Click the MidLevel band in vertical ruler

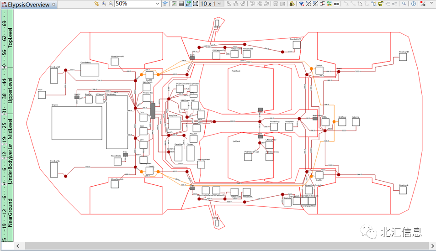[x=10, y=129]
